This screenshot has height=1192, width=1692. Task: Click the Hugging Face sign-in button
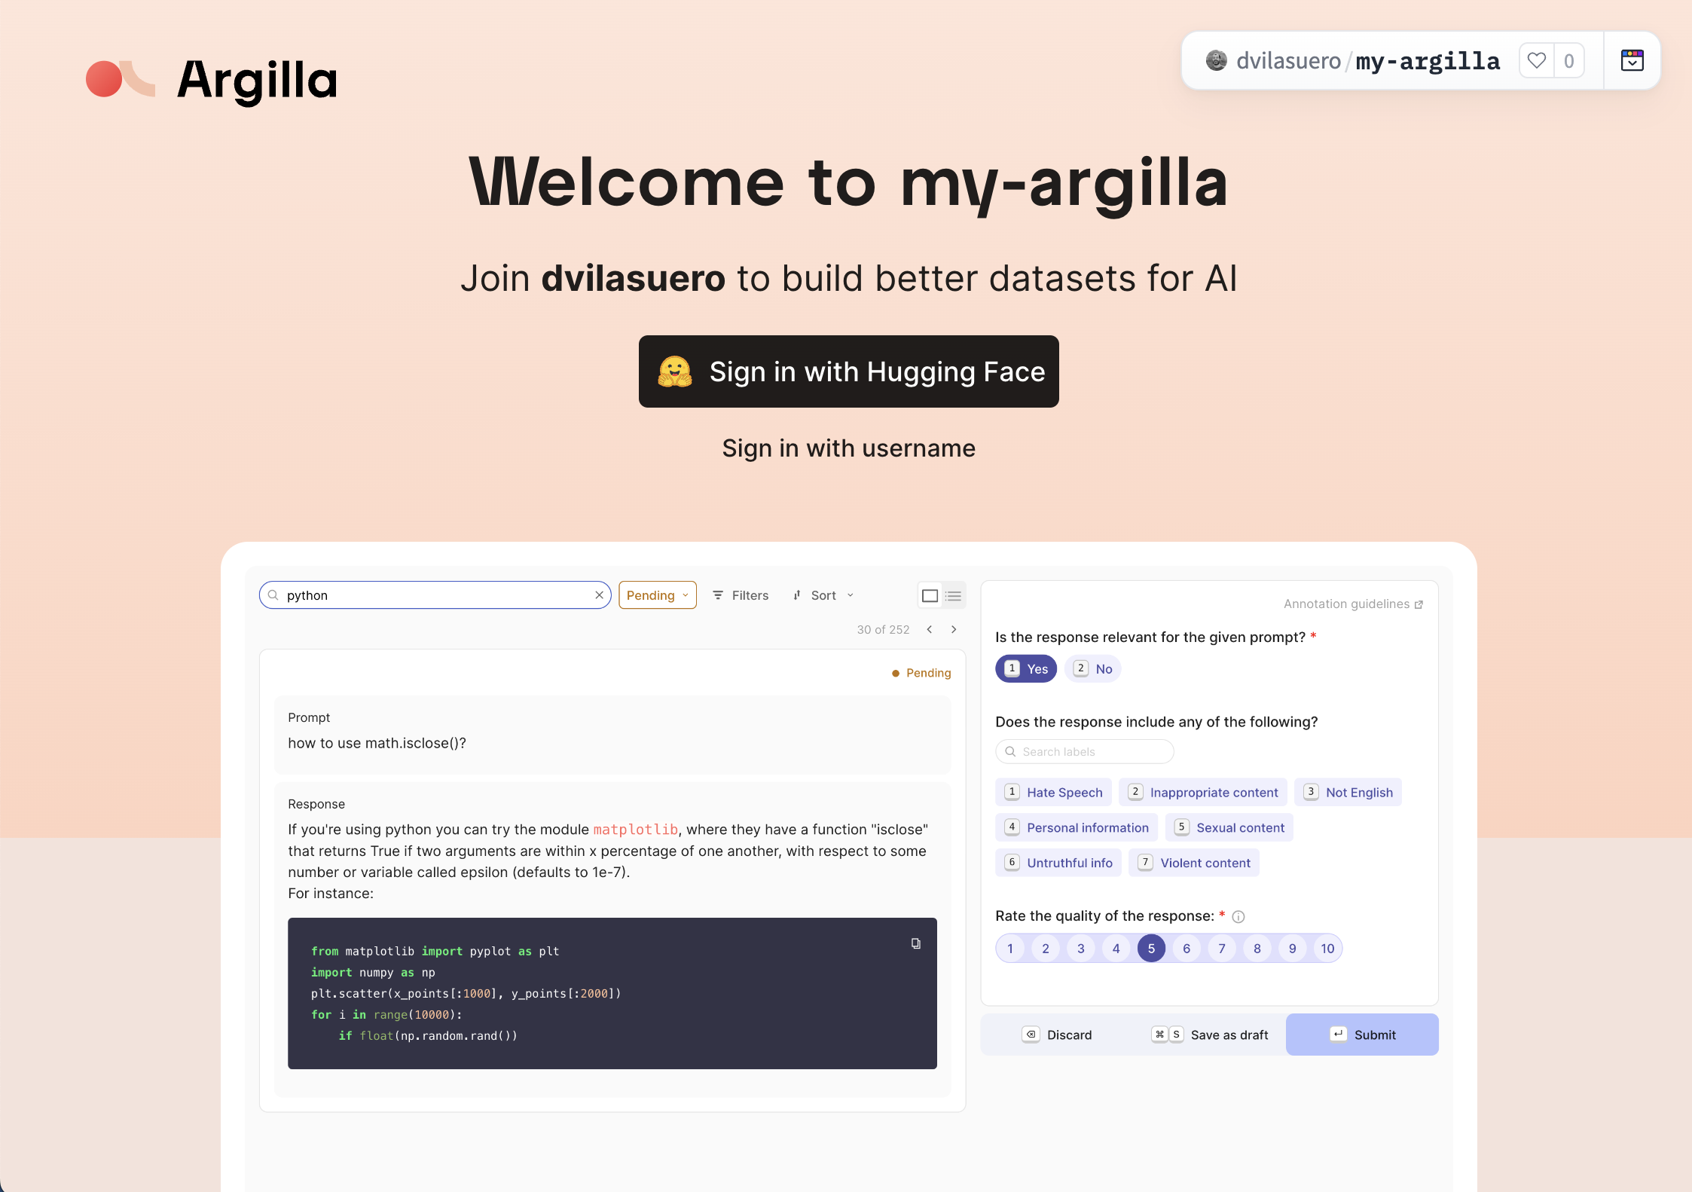pos(848,373)
